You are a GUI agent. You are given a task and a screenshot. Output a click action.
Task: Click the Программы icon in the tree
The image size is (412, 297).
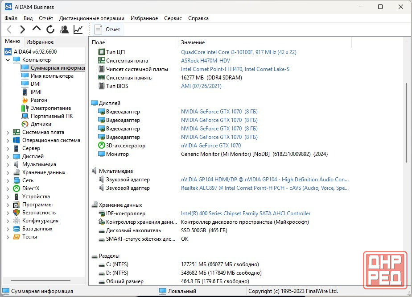point(16,205)
